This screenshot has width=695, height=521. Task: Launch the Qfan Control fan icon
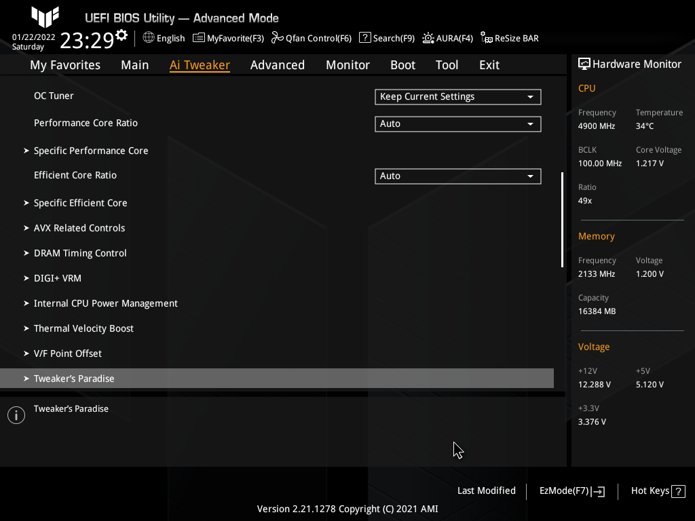pyautogui.click(x=278, y=38)
